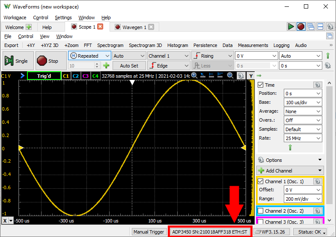This screenshot has width=336, height=237.
Task: Close the Wavegen 1 tab
Action: (151, 27)
